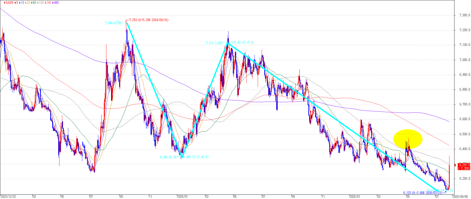The image size is (471, 199).
Task: Select the 5-period moving average legend
Action: [x=16, y=3]
